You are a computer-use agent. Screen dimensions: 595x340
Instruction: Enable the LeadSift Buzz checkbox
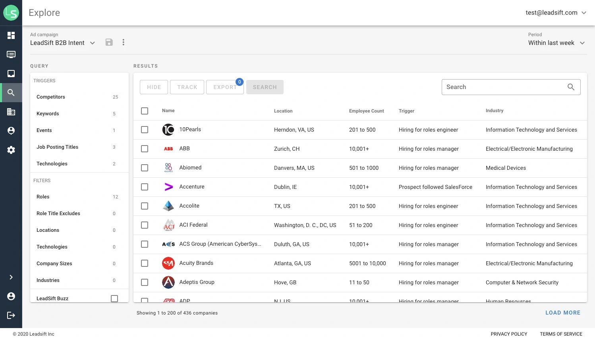(114, 299)
